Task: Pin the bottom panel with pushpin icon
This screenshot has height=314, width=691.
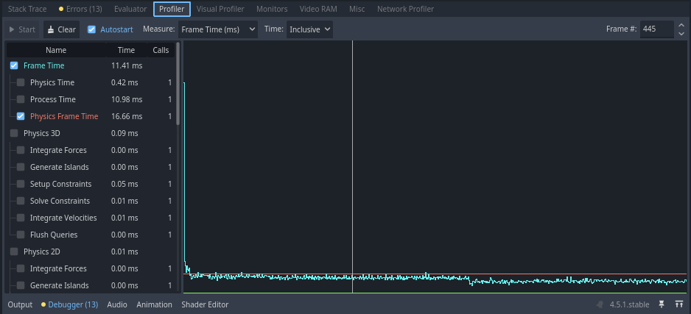Action: (x=662, y=304)
